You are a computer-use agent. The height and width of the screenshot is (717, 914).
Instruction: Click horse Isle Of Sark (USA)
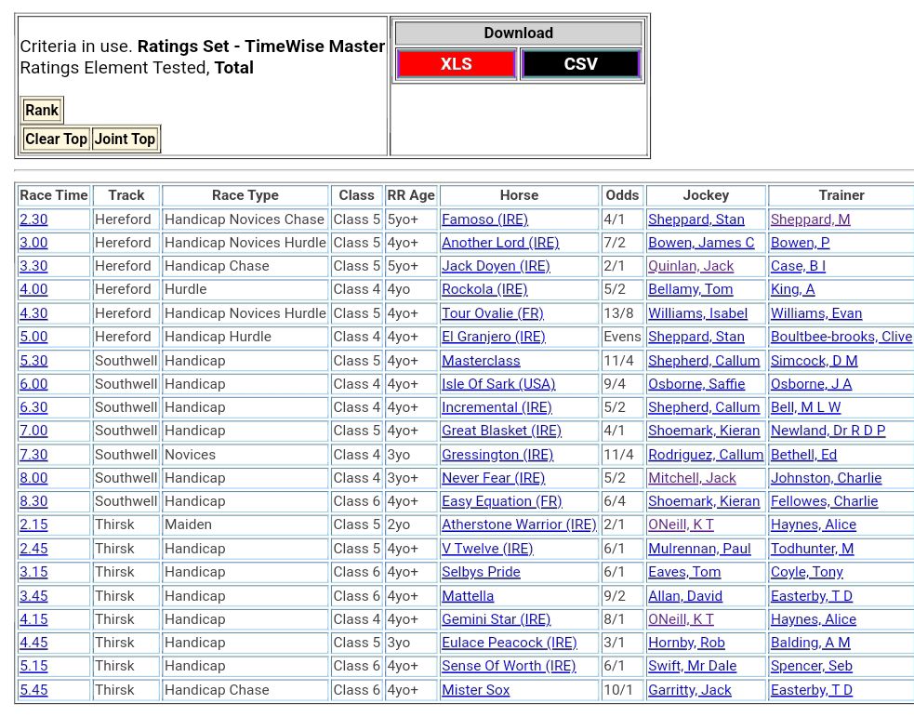[x=498, y=384]
